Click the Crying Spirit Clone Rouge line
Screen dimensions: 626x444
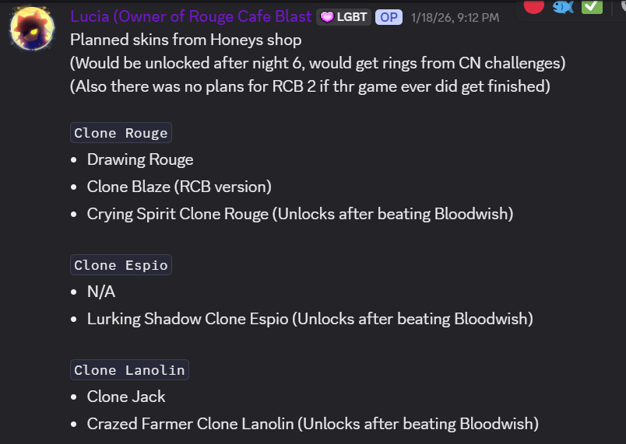pyautogui.click(x=300, y=214)
